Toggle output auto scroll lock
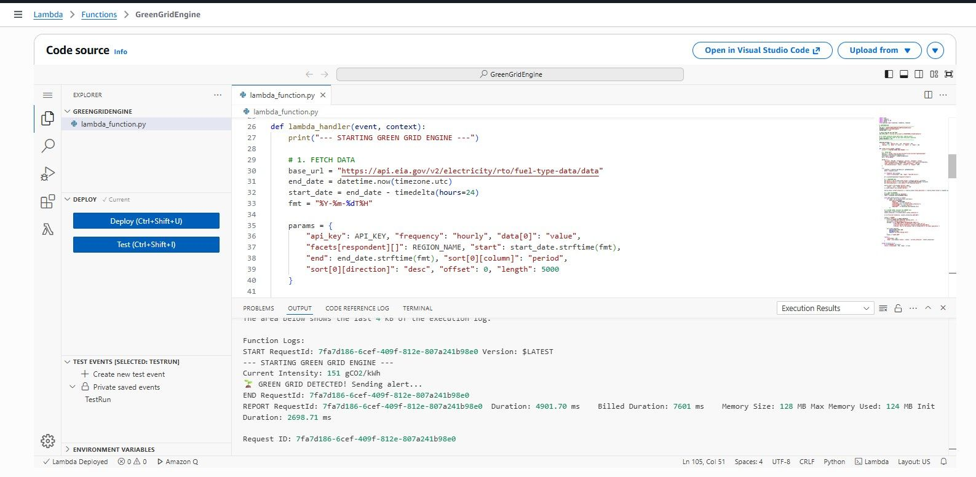This screenshot has width=976, height=477. click(x=898, y=308)
